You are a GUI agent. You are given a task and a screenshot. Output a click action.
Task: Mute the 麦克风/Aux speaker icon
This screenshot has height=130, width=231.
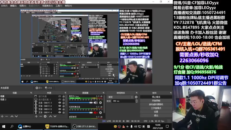coord(96,103)
